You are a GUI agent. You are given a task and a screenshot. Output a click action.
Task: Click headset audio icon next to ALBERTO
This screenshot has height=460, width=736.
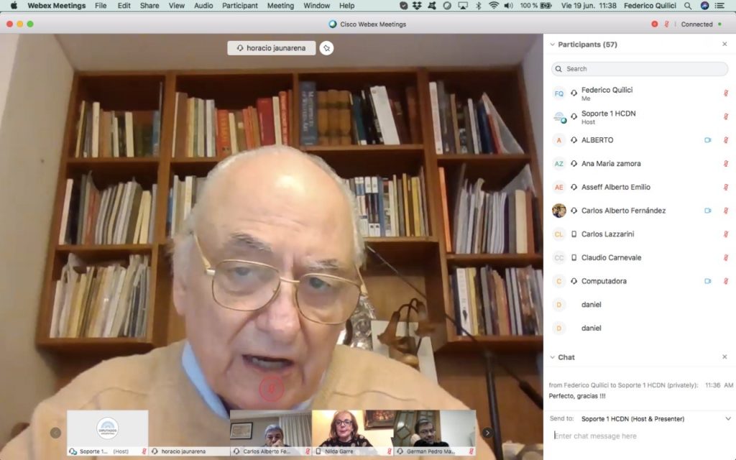point(574,140)
